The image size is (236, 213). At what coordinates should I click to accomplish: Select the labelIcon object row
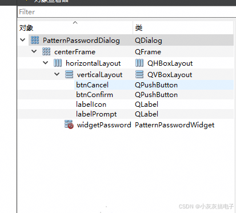pos(126,105)
